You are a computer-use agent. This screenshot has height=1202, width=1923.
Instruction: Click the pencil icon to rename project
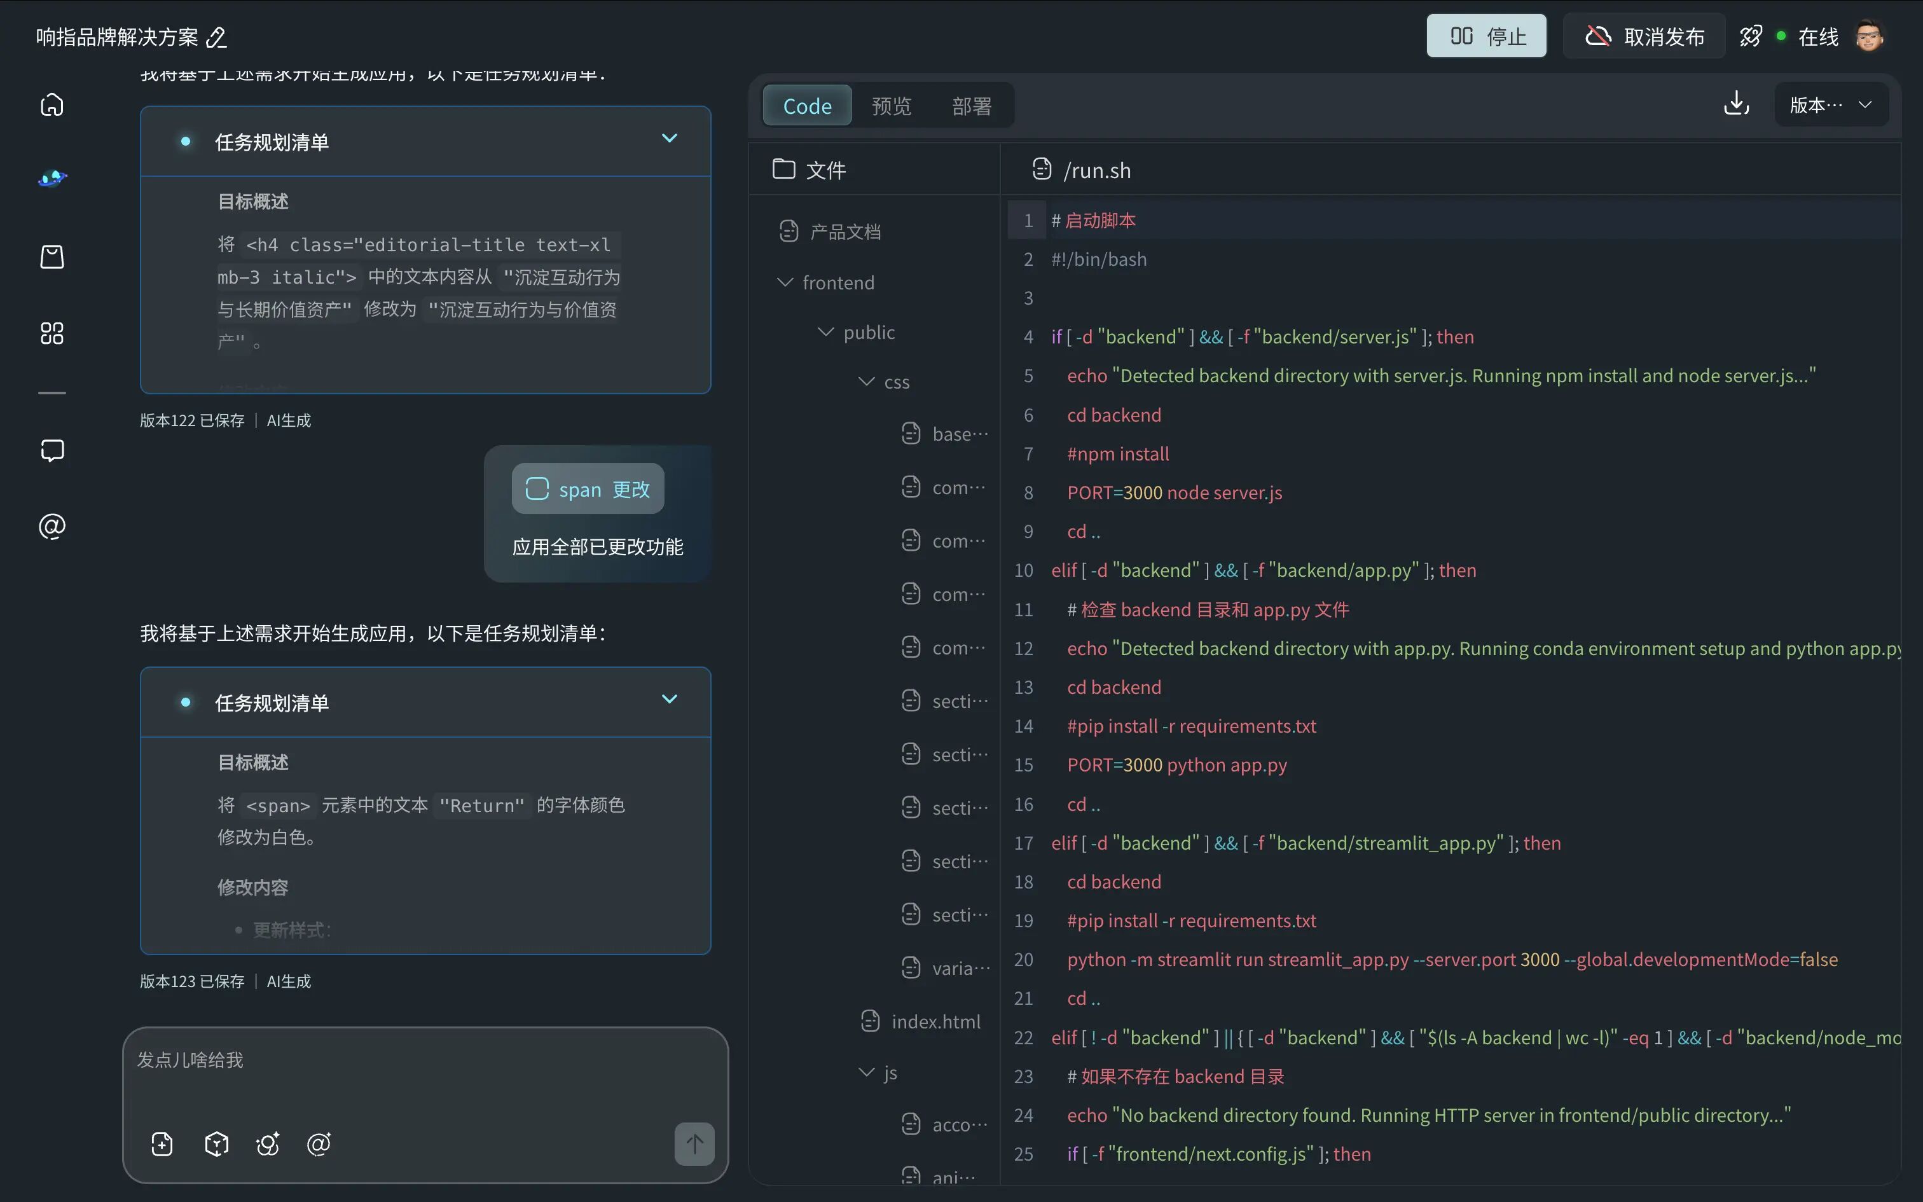click(216, 38)
